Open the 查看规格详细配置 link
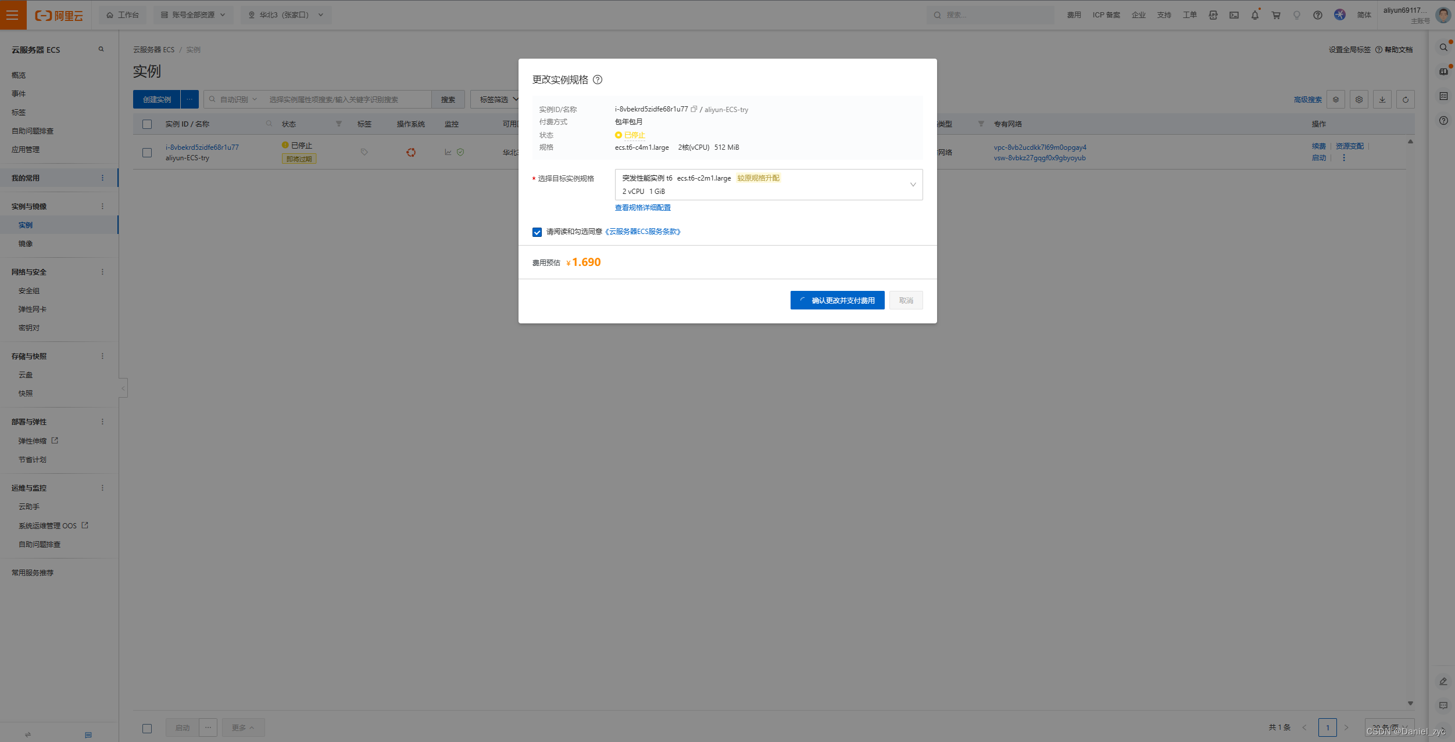This screenshot has height=742, width=1455. 642,208
